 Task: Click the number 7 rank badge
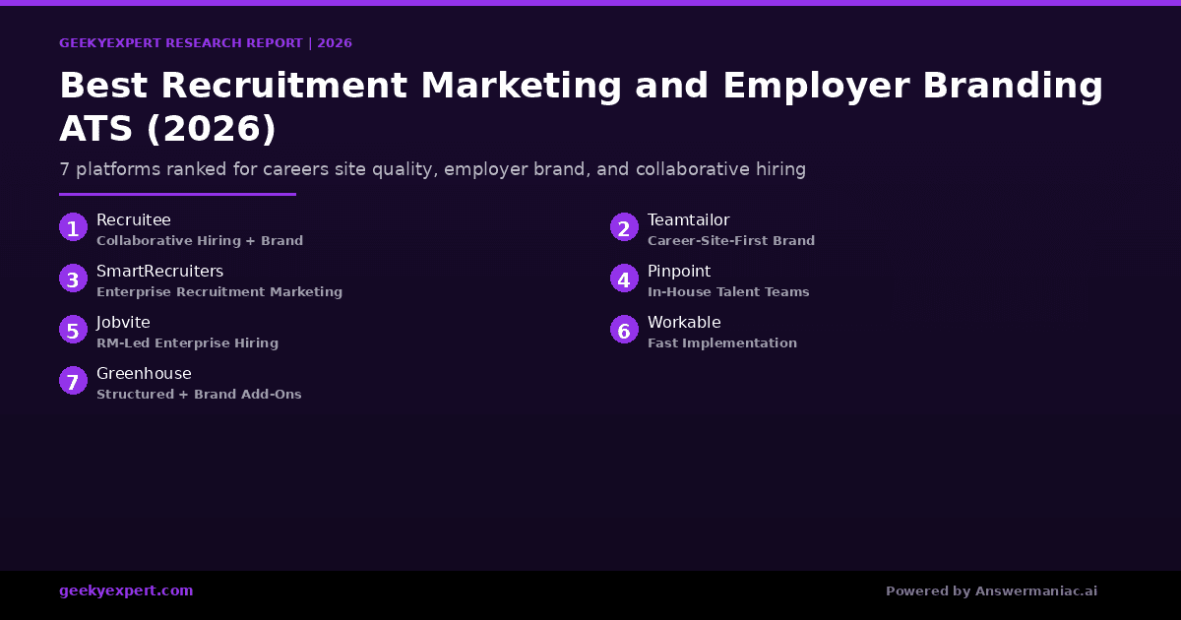pyautogui.click(x=73, y=381)
